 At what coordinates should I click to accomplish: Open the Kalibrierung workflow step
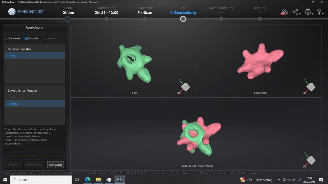(106, 10)
